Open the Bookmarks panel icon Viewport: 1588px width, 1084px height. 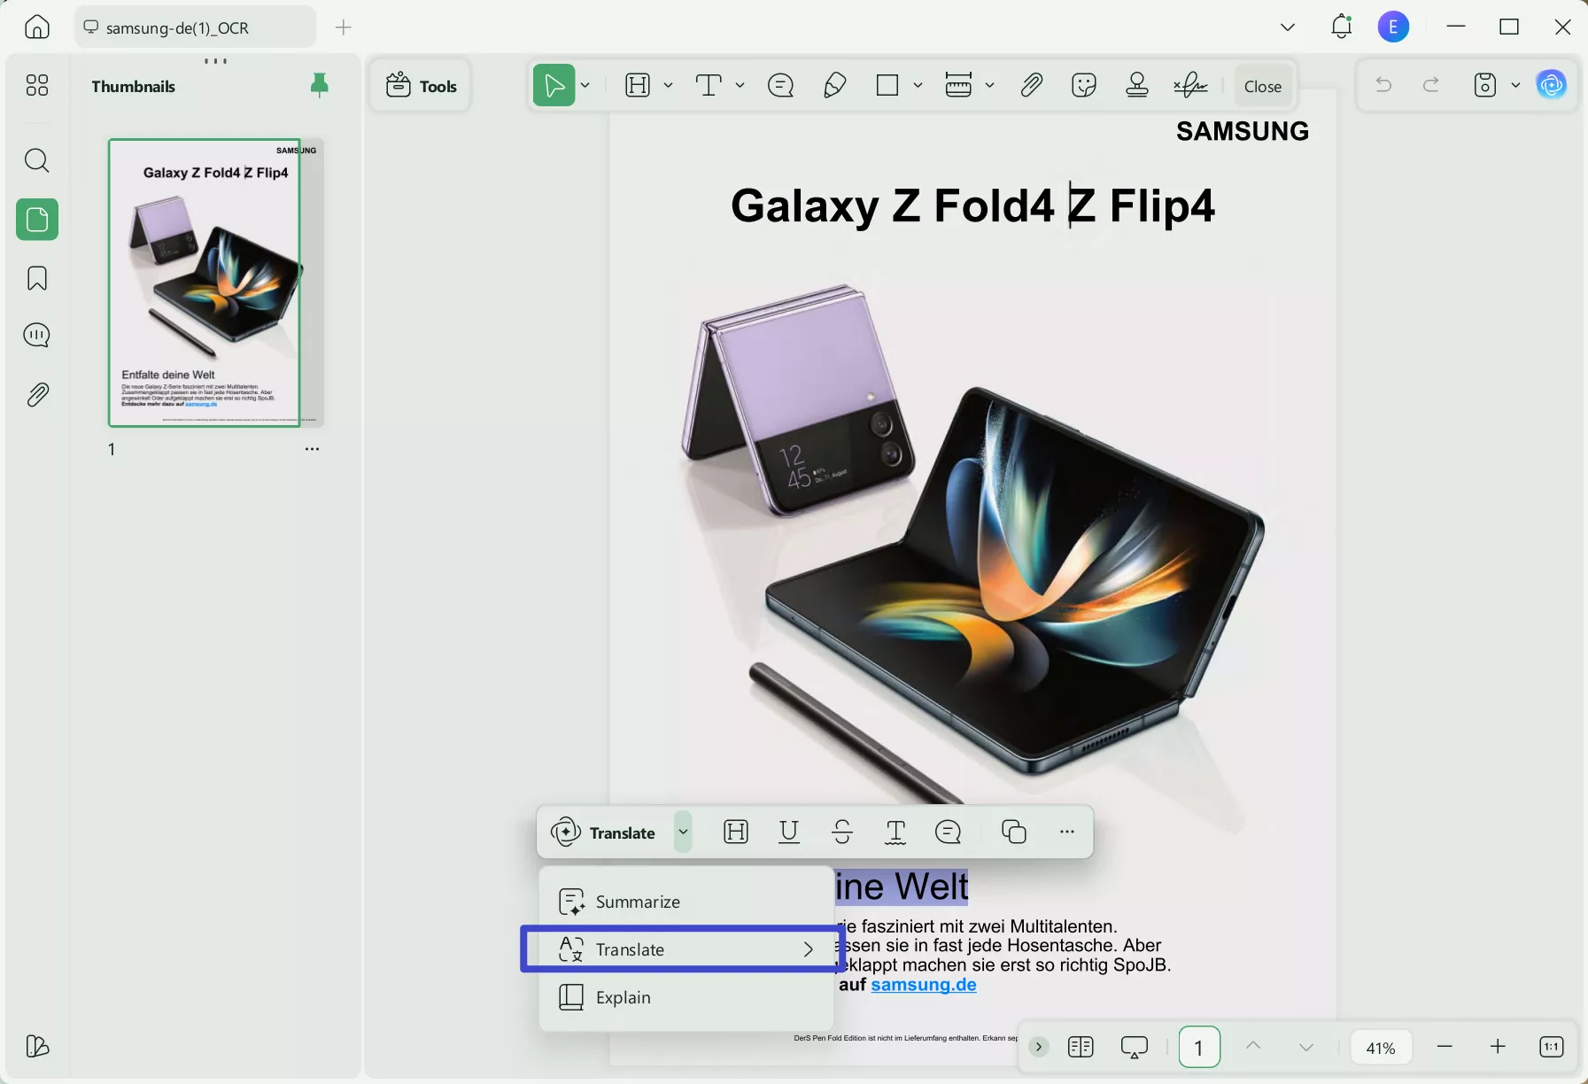37,278
